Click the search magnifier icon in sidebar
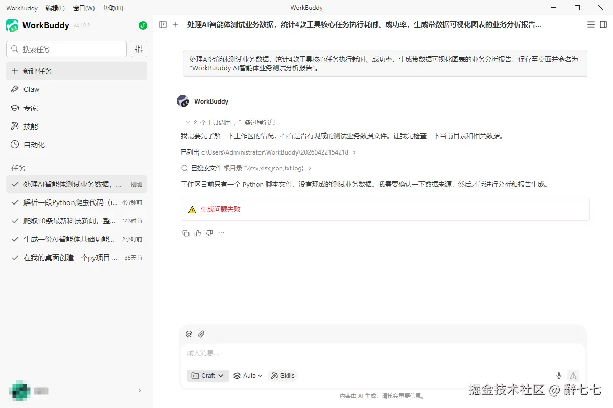Screen dimensions: 613x408 click(15, 49)
